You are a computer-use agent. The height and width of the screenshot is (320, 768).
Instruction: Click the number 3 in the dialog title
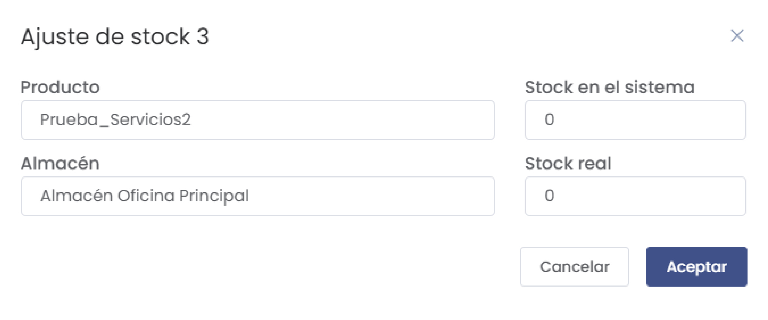(x=203, y=37)
